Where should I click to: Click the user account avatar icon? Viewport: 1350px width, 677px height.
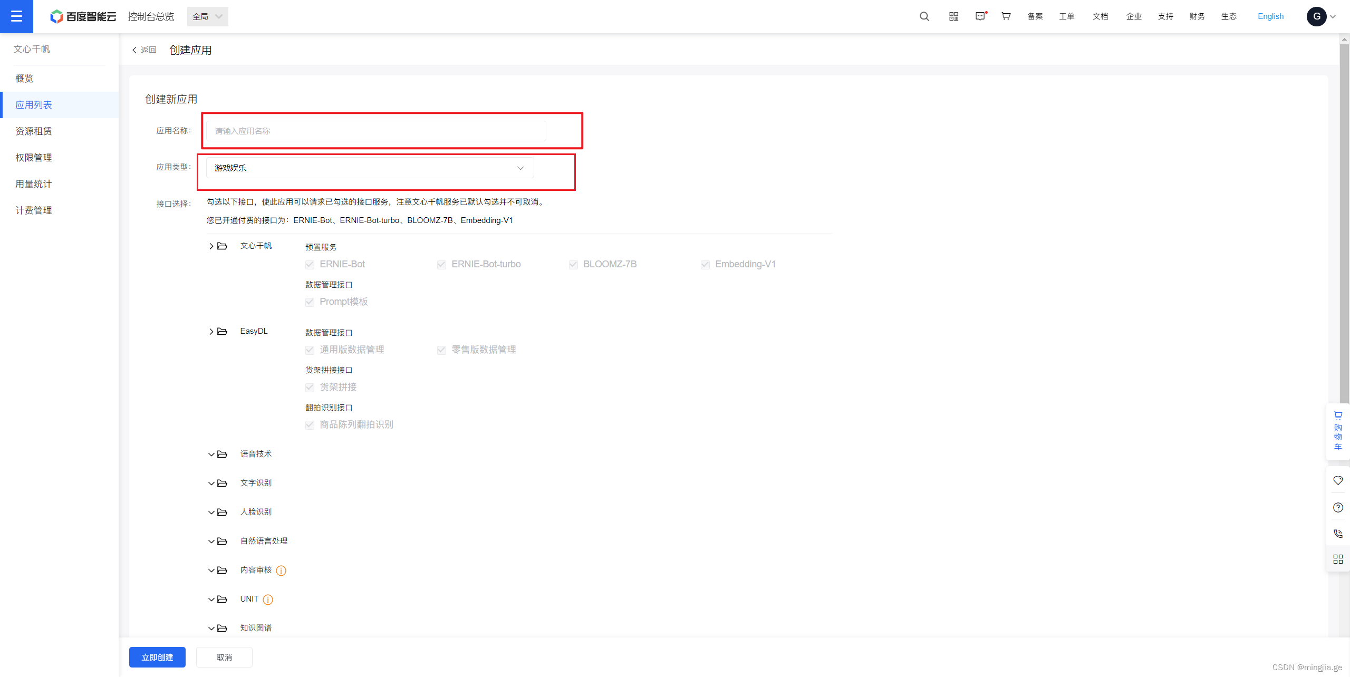(1316, 15)
